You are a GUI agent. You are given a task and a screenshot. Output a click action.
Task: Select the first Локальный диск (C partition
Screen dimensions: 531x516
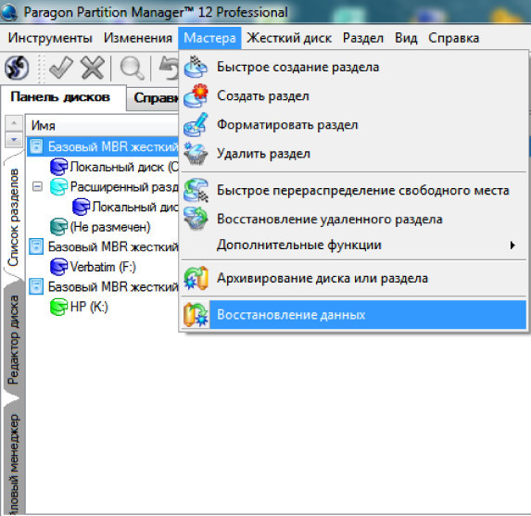(x=114, y=167)
